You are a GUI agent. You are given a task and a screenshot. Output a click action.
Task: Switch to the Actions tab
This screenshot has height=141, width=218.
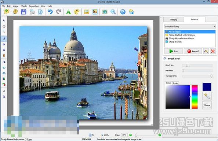tap(195, 19)
